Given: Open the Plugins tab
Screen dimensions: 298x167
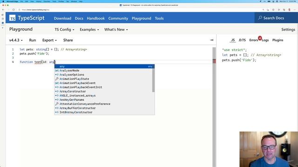Looking at the screenshot, I should [278, 40].
